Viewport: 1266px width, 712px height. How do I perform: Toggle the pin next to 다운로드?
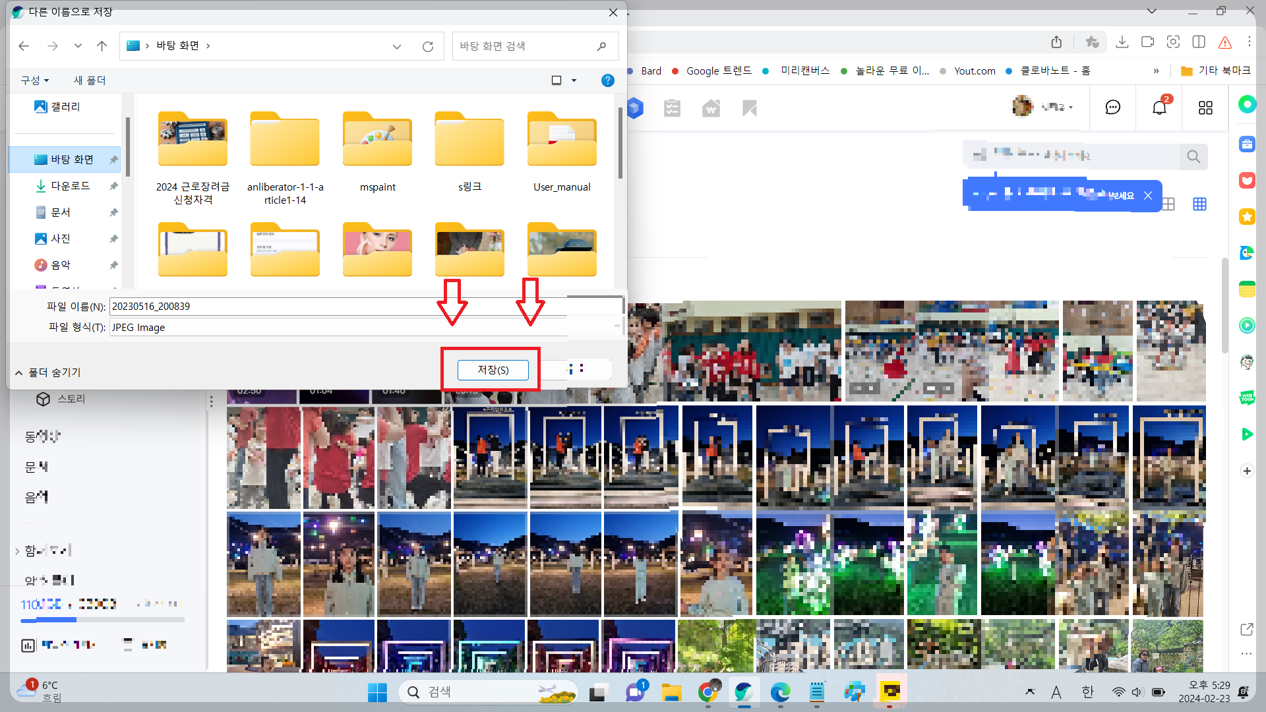point(113,186)
